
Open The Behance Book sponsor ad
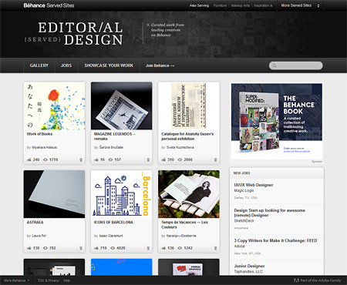point(277,121)
